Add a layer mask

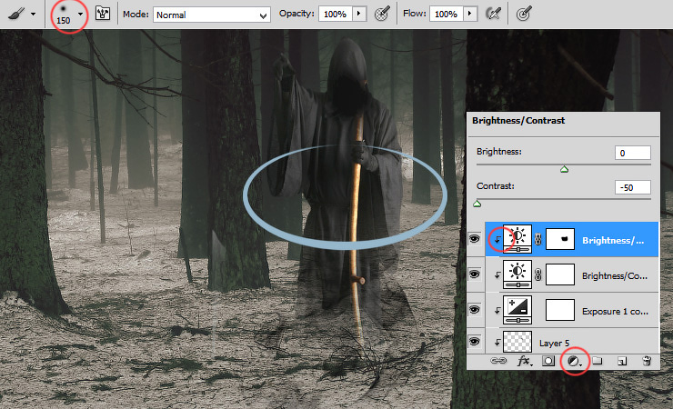pos(548,361)
